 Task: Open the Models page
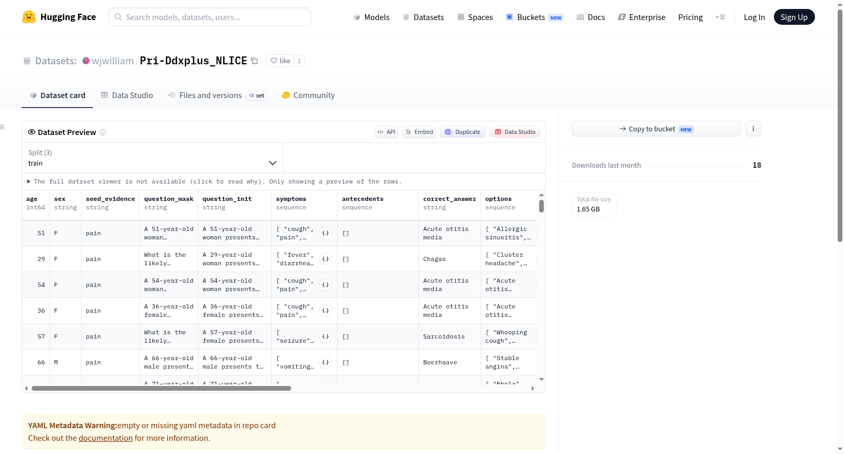pos(371,17)
